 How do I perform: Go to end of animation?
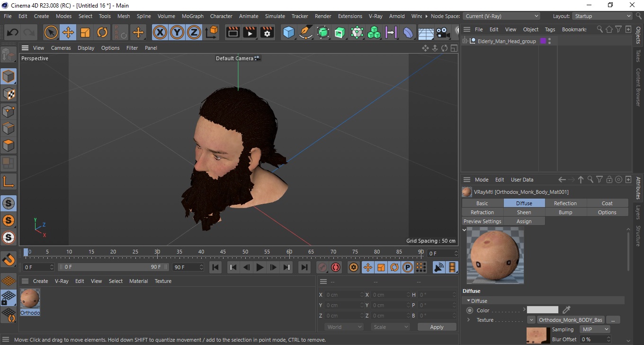(x=305, y=267)
